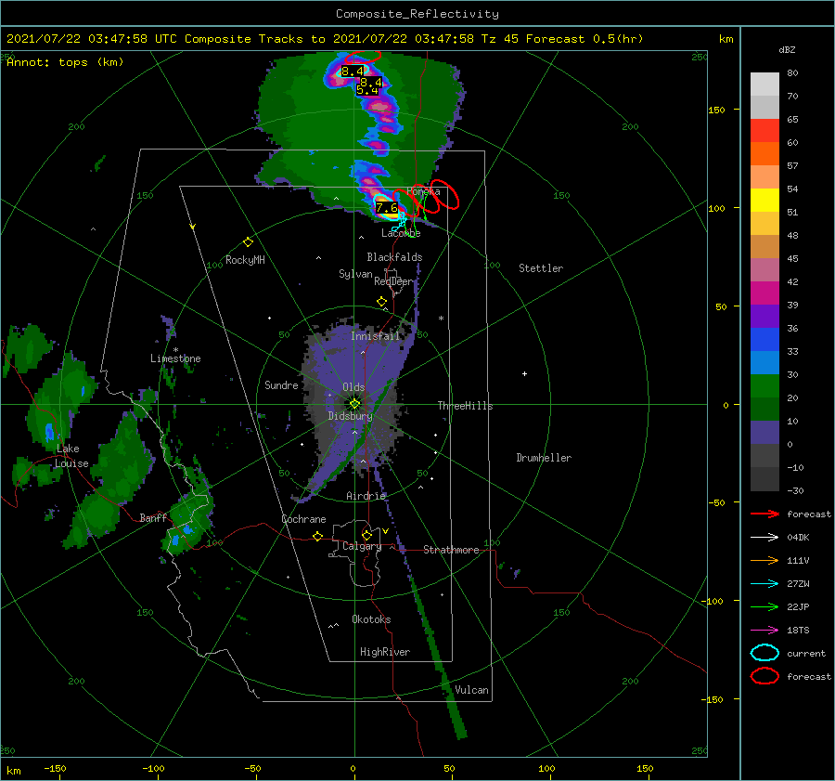Click the RockyMH label
The image size is (835, 781).
pyautogui.click(x=245, y=260)
